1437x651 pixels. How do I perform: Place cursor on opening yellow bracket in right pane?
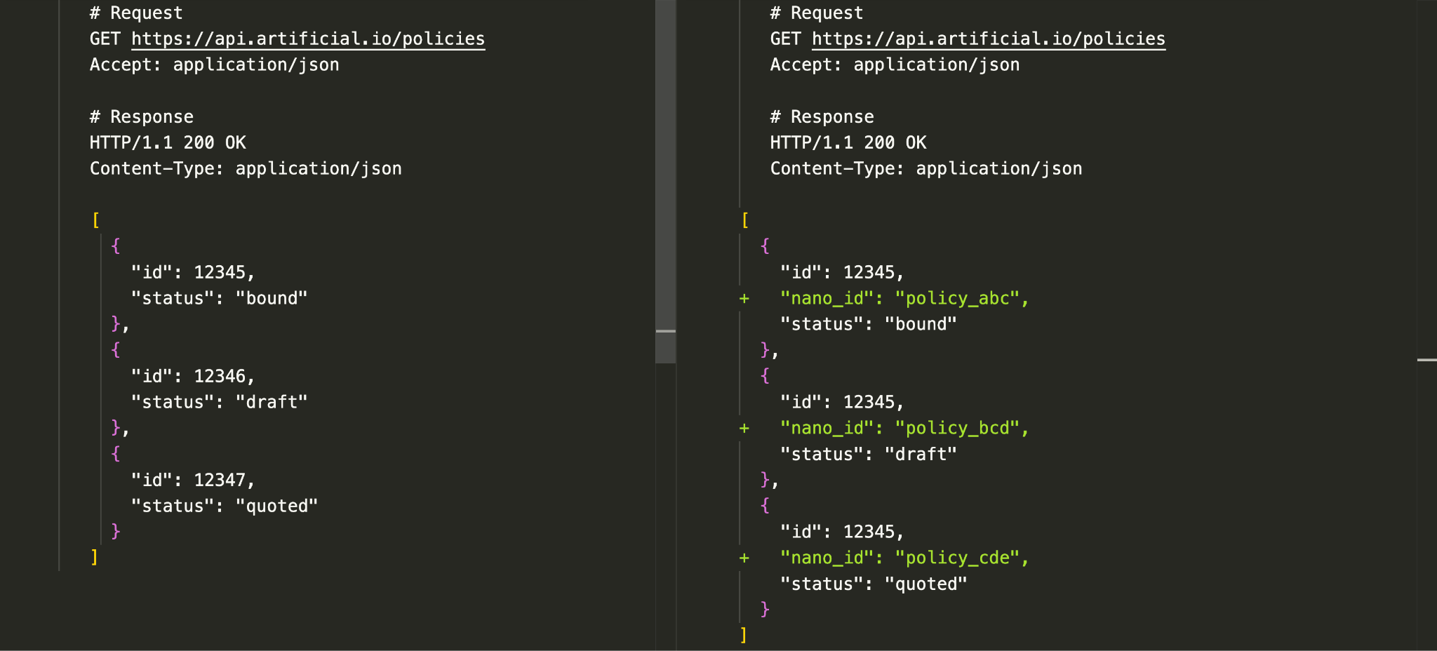coord(745,220)
